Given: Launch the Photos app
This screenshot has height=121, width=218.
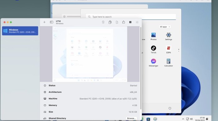Looking at the screenshot, I should [154, 36].
